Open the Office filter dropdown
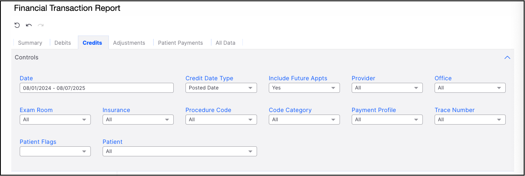 coord(470,88)
